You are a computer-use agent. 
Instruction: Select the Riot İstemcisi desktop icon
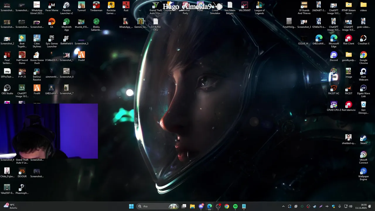tap(349, 107)
